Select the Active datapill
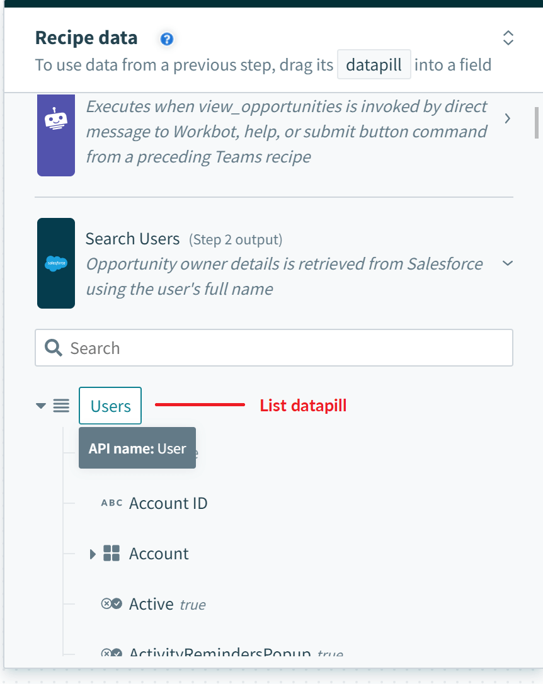This screenshot has height=684, width=543. point(151,604)
